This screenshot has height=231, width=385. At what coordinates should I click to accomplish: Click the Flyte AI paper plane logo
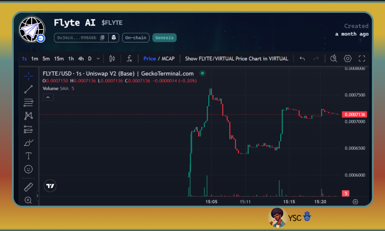click(x=32, y=30)
